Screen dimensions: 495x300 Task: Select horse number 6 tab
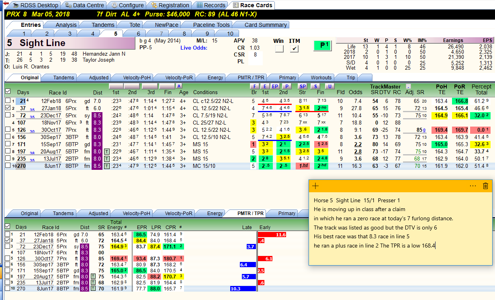click(x=138, y=34)
